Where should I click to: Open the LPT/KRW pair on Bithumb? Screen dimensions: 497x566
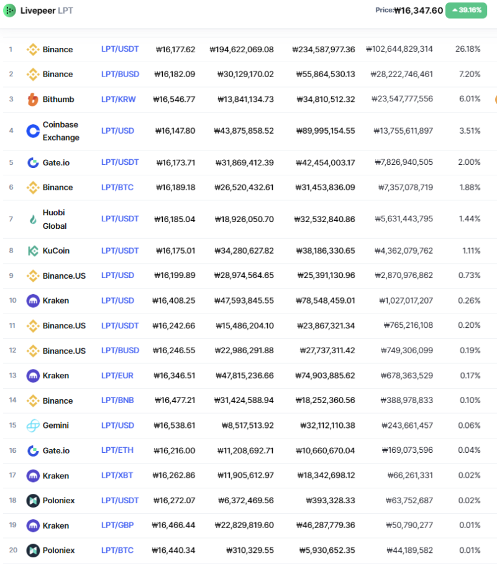(x=118, y=100)
